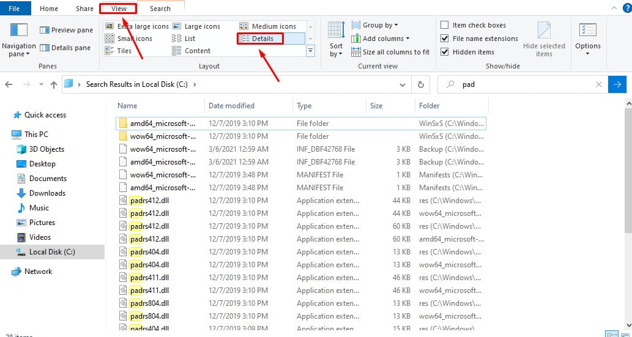
Task: Click the search box containing pad
Action: [524, 84]
